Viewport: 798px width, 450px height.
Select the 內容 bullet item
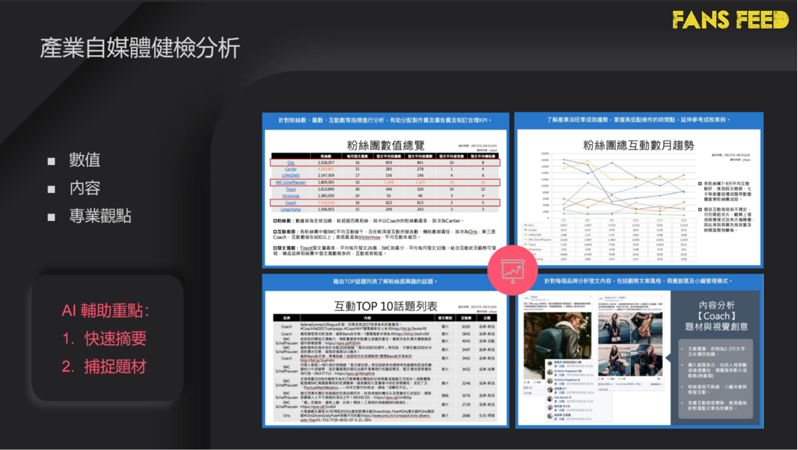(85, 188)
